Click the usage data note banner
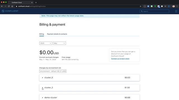Screen dimensions: 179x100 click(89, 16)
